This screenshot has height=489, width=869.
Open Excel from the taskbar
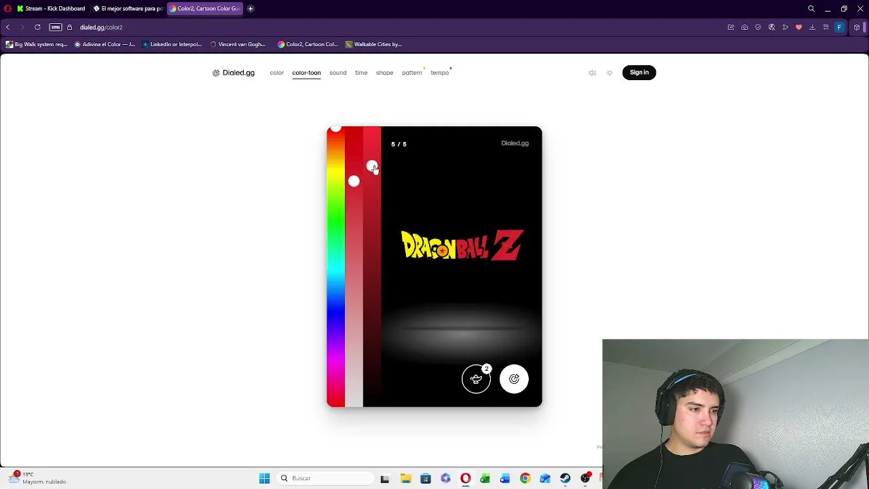[485, 478]
